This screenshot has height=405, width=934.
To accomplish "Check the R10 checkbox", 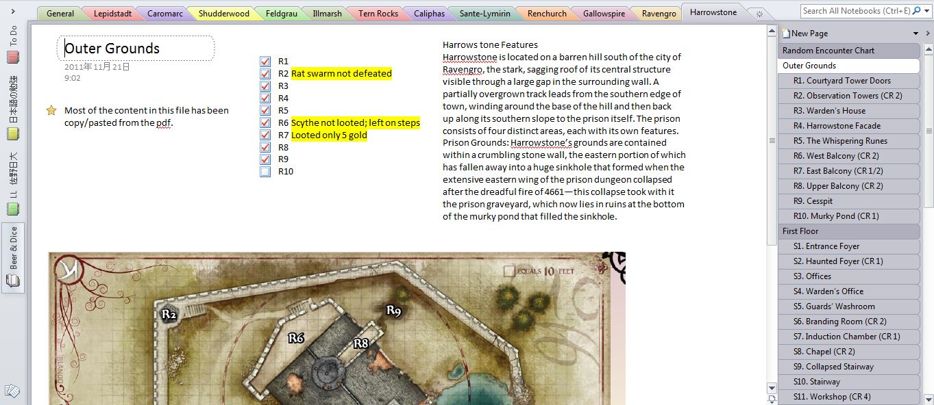I will 265,172.
